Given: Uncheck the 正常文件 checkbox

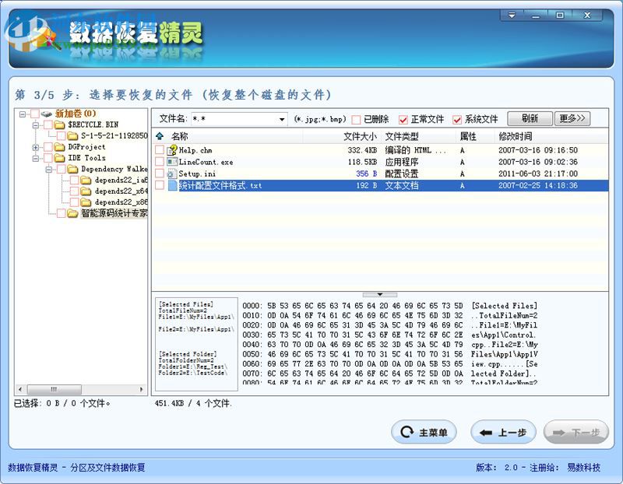Looking at the screenshot, I should click(x=403, y=119).
